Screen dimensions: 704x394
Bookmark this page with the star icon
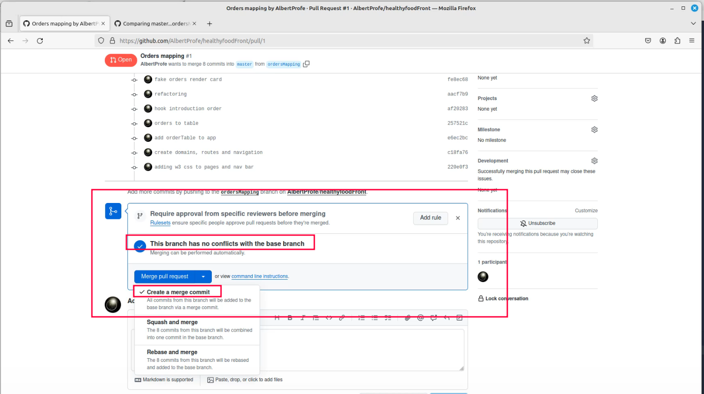(587, 40)
